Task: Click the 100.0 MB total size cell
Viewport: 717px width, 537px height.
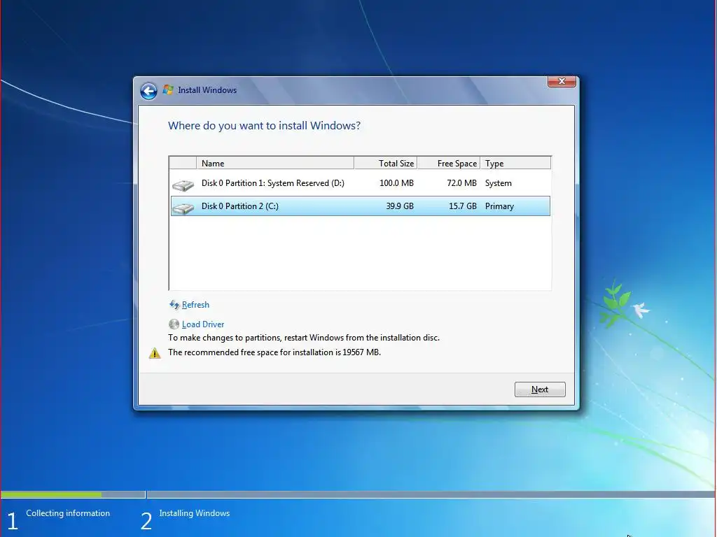Action: [x=396, y=183]
